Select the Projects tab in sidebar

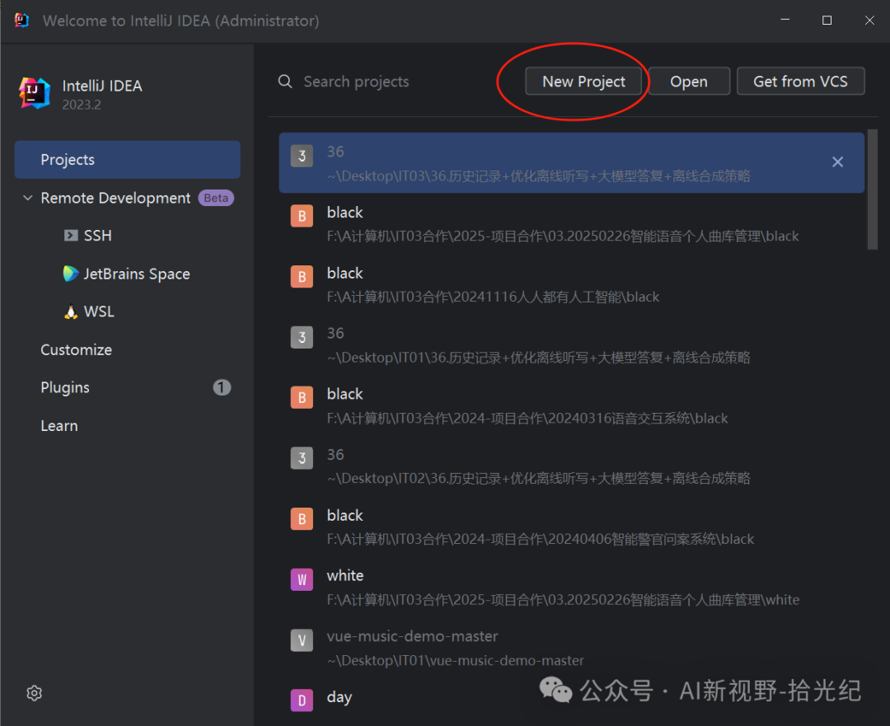tap(127, 160)
